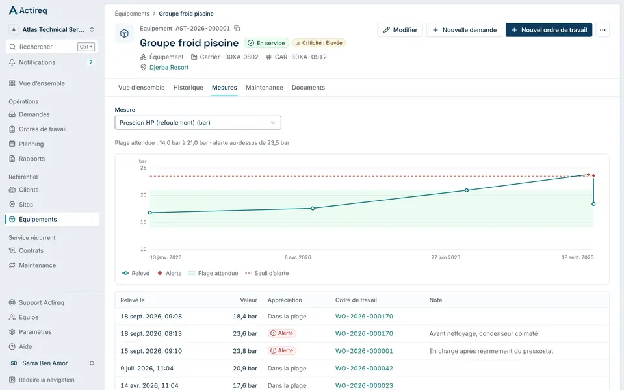
Task: Copy the equipment ID AST-2026-000001
Action: (237, 28)
